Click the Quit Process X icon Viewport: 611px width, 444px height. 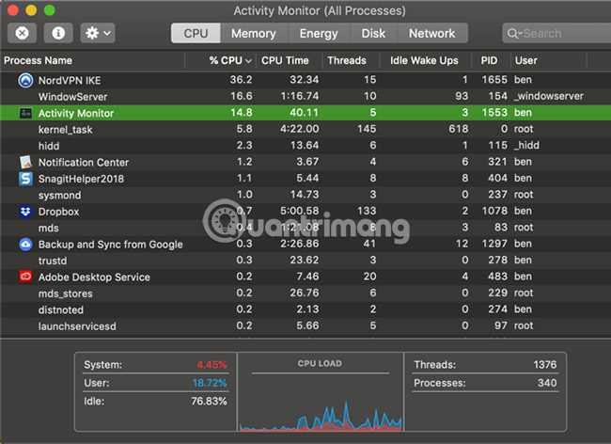[22, 33]
